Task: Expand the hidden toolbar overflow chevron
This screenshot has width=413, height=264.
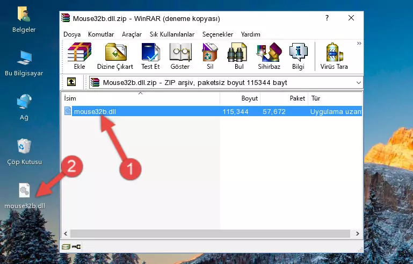Action: click(359, 43)
